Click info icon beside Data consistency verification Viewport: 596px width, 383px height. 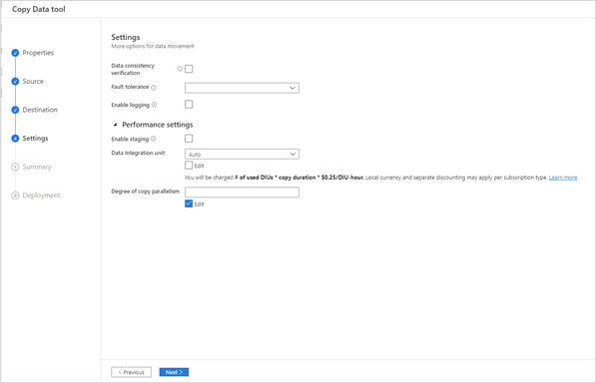point(180,69)
